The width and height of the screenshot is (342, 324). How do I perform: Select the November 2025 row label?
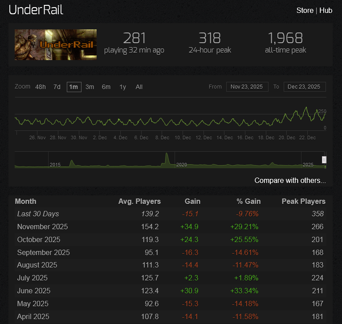tap(42, 227)
